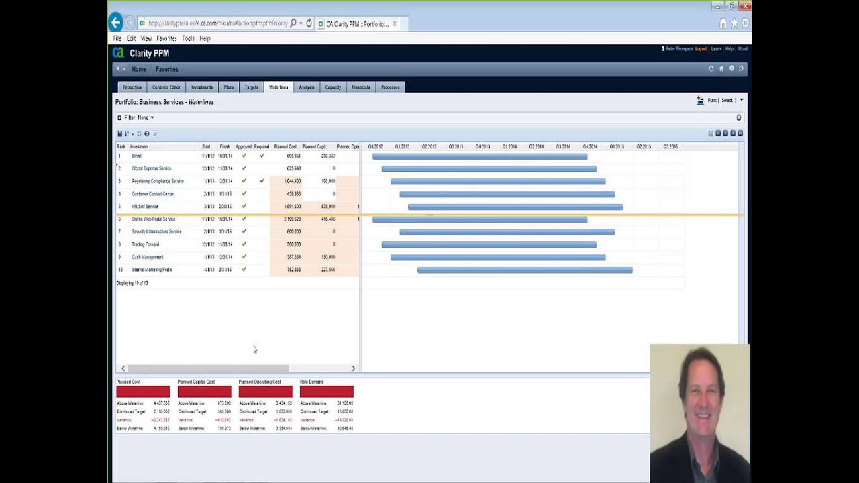Click the Planned Cost red status bar
This screenshot has height=483, width=859.
coord(143,392)
